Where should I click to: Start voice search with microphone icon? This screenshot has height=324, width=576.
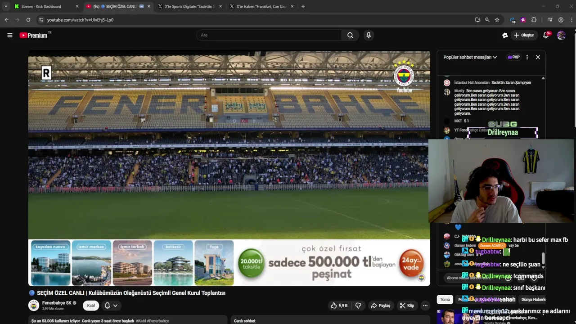pyautogui.click(x=369, y=35)
